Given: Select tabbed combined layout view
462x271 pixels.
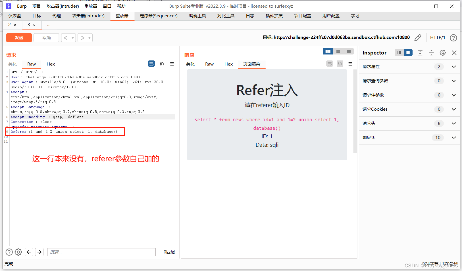Looking at the screenshot, I should click(349, 51).
